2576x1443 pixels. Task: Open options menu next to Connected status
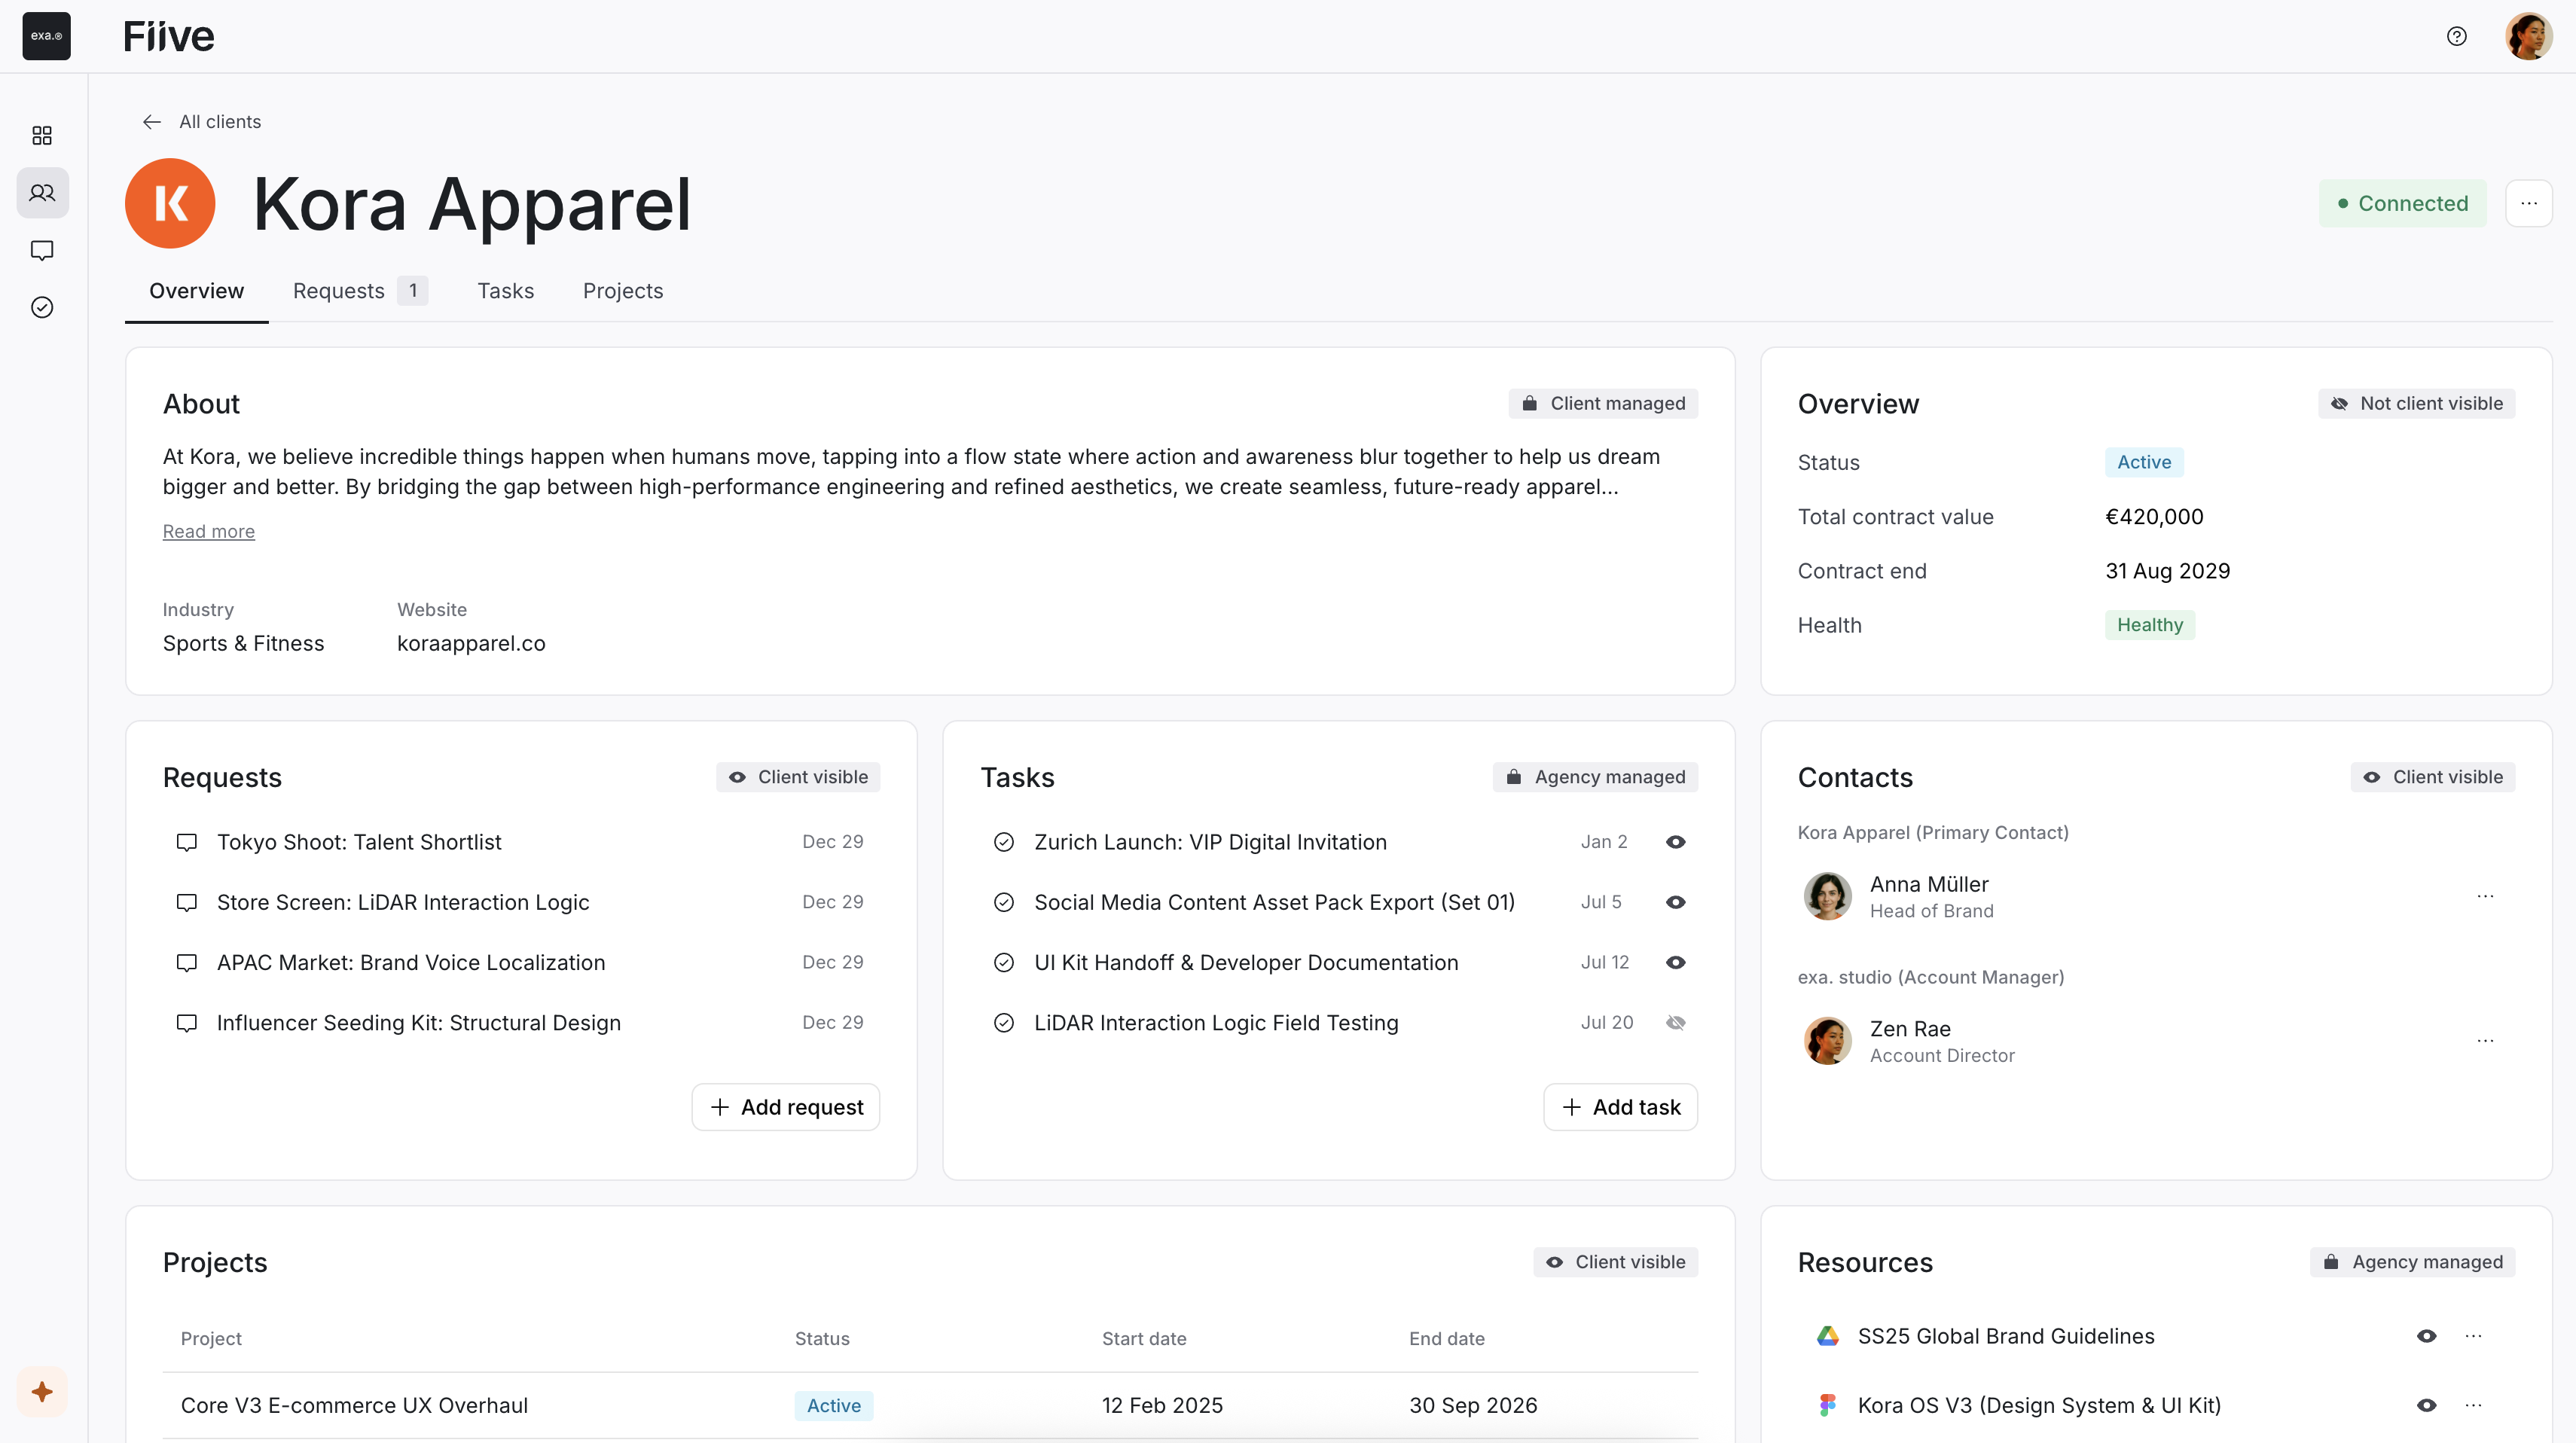(2529, 203)
